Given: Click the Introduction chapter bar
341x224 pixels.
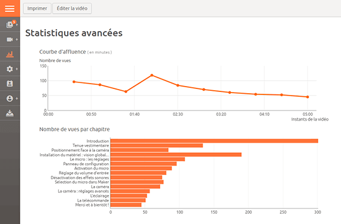Looking at the screenshot, I should tap(214, 141).
